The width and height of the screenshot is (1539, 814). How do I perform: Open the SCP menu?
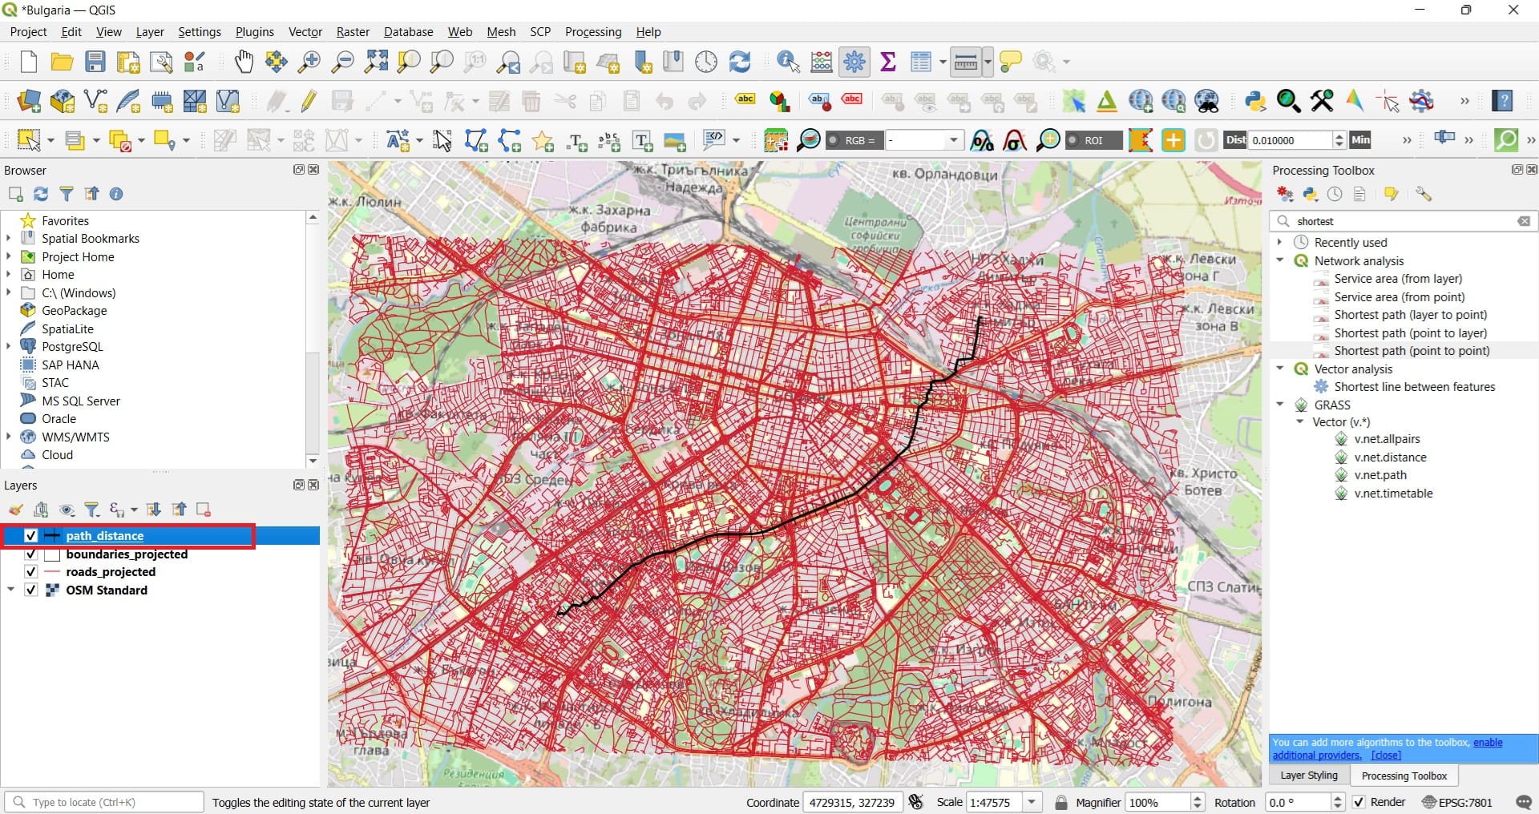tap(540, 32)
